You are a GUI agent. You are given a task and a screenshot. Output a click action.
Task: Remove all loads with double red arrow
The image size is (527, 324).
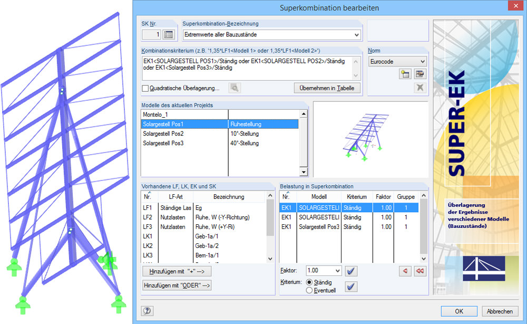click(x=420, y=271)
